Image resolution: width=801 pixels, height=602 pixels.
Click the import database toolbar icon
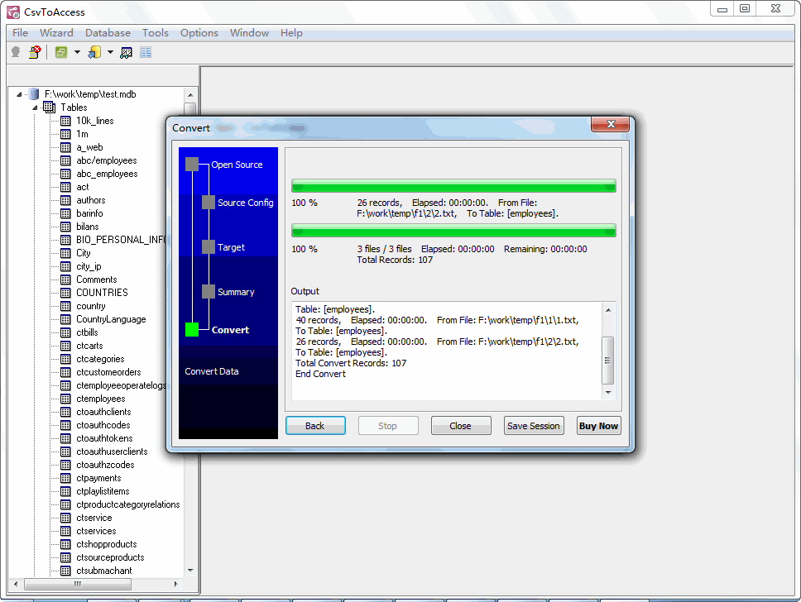pos(94,52)
